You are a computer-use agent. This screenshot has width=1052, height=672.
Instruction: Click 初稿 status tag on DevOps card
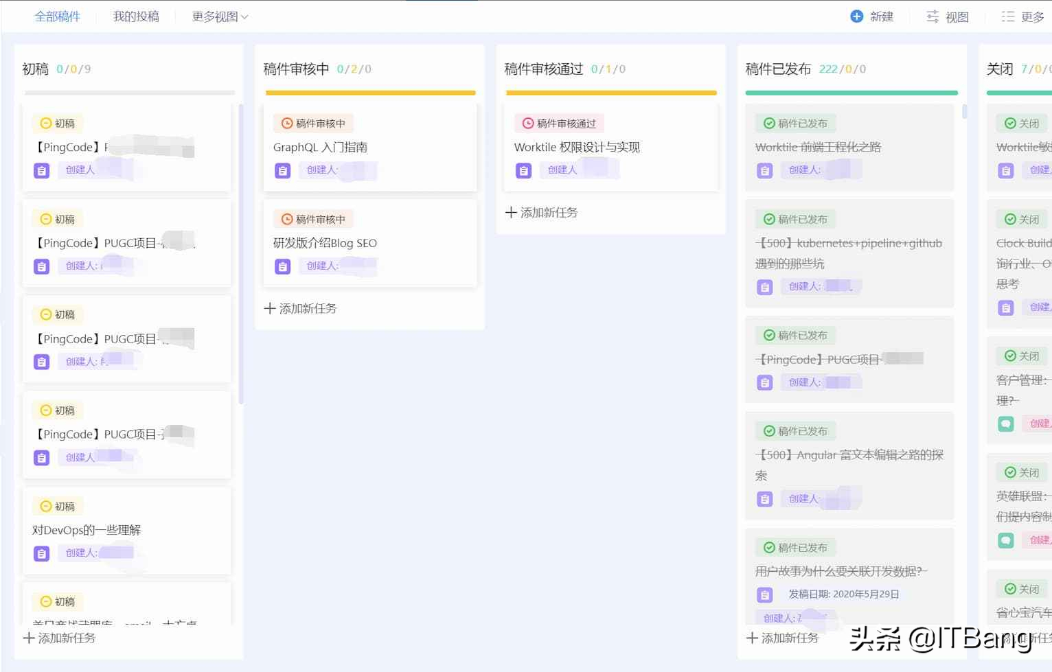click(58, 507)
